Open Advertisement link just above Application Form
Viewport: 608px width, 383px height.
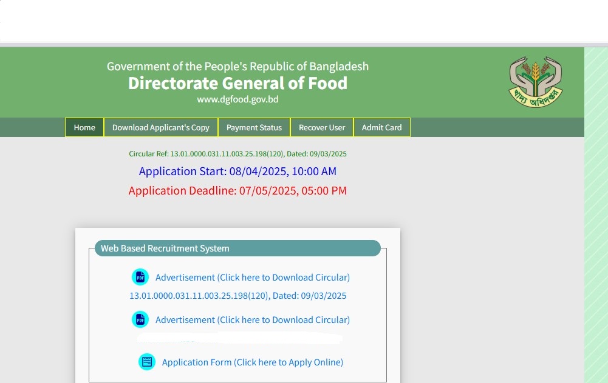click(x=253, y=320)
